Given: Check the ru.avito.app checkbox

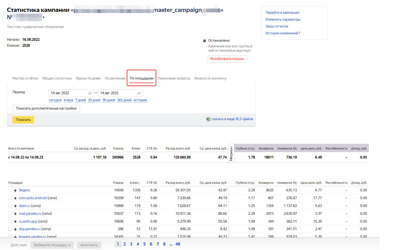Looking at the screenshot, I should 10,221.
